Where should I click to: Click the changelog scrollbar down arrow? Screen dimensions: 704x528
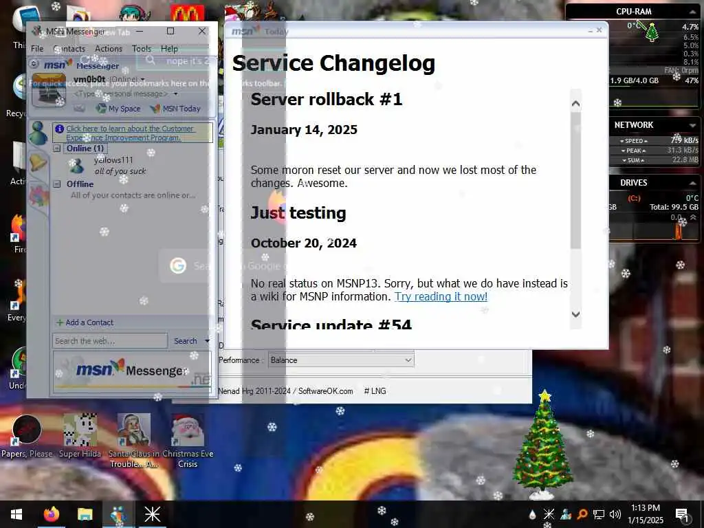(575, 314)
